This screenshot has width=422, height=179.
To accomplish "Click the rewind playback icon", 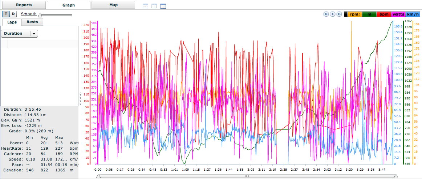I will click(x=326, y=14).
